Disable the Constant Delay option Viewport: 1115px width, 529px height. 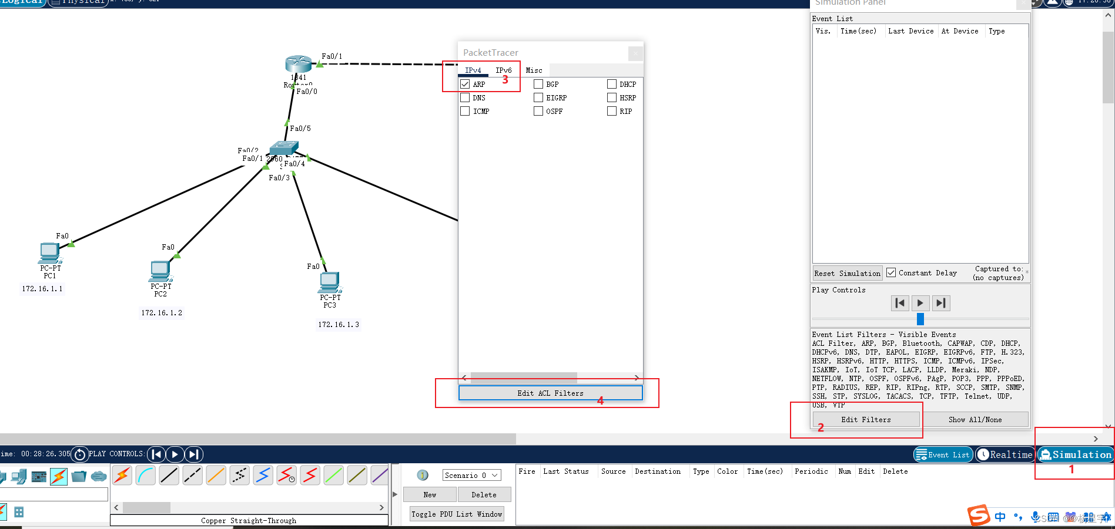tap(891, 272)
